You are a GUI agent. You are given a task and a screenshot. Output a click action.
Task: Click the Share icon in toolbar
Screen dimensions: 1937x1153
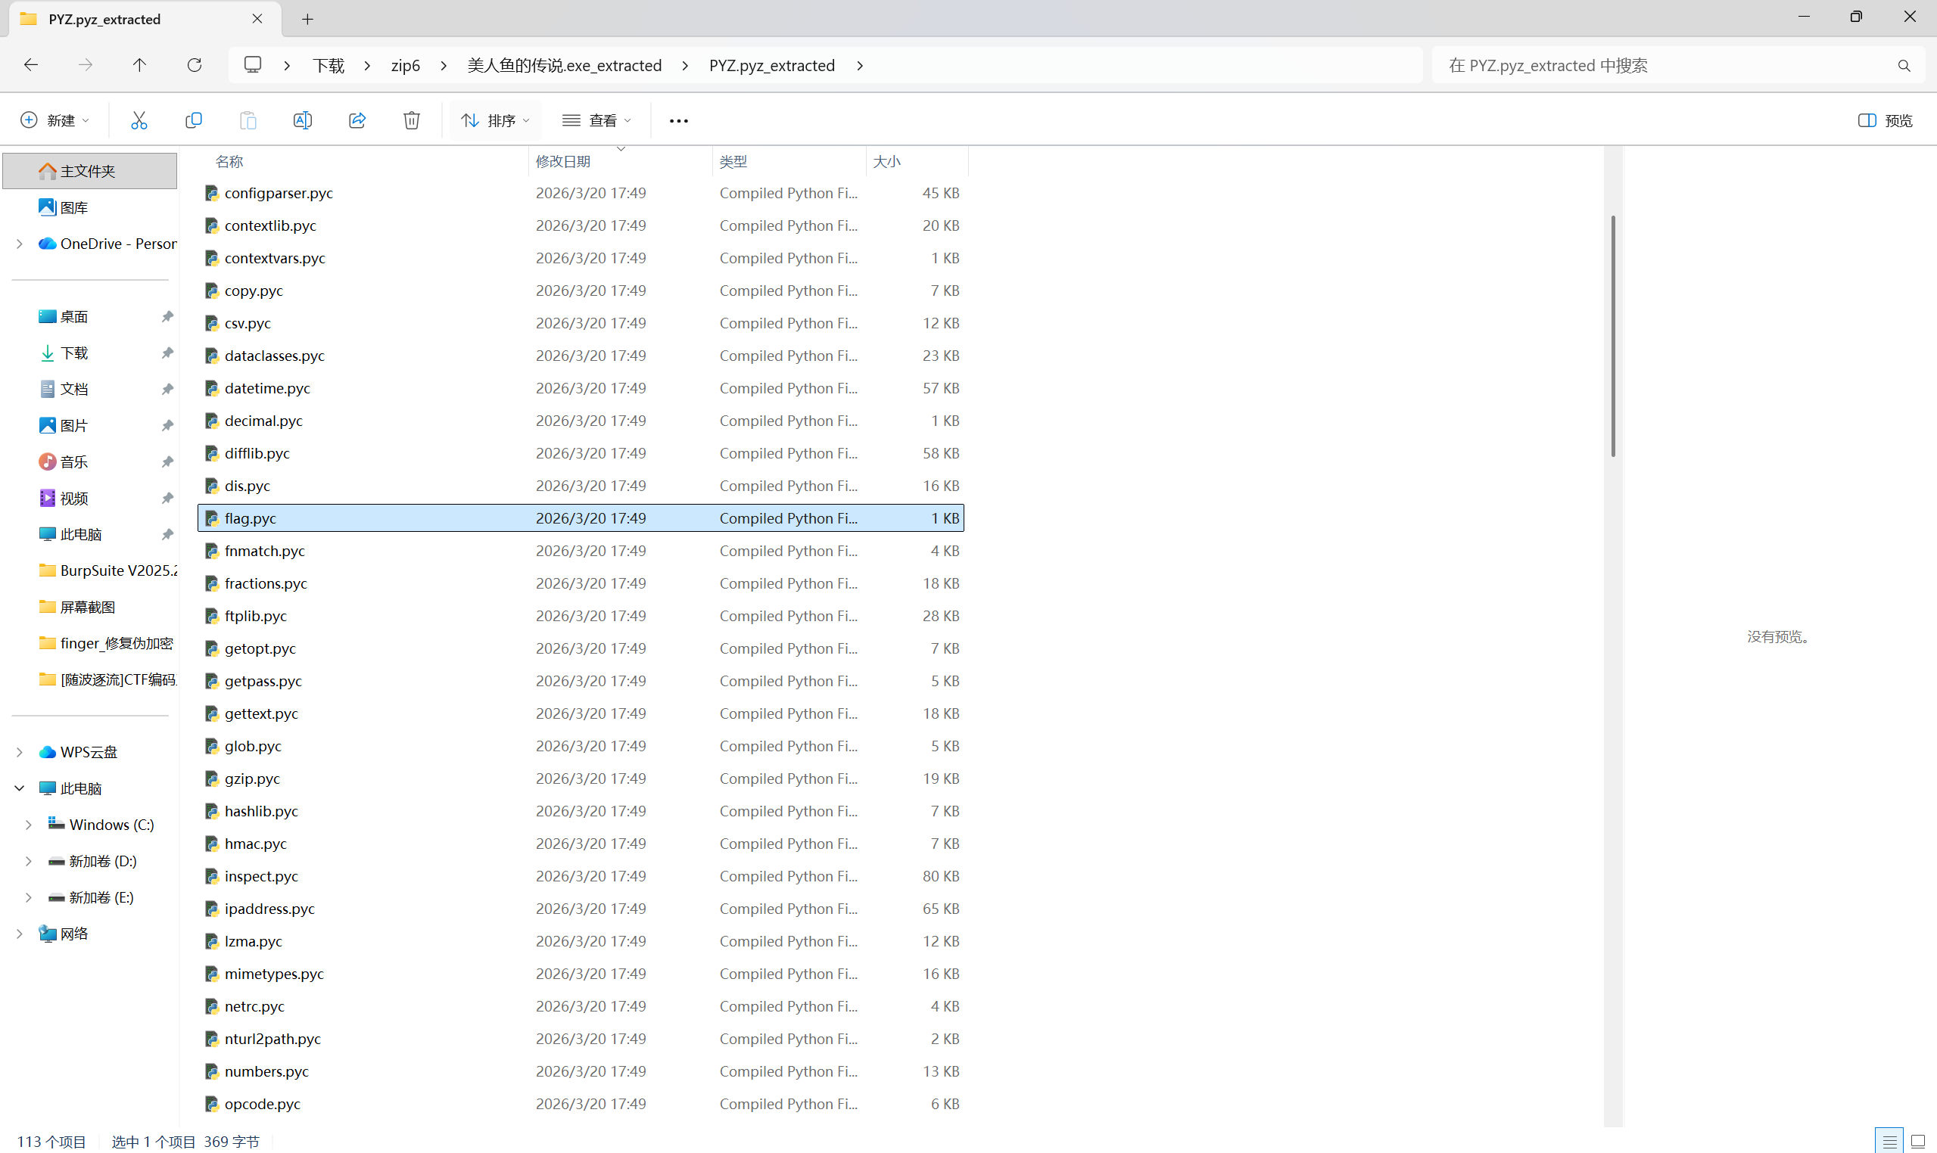tap(357, 120)
